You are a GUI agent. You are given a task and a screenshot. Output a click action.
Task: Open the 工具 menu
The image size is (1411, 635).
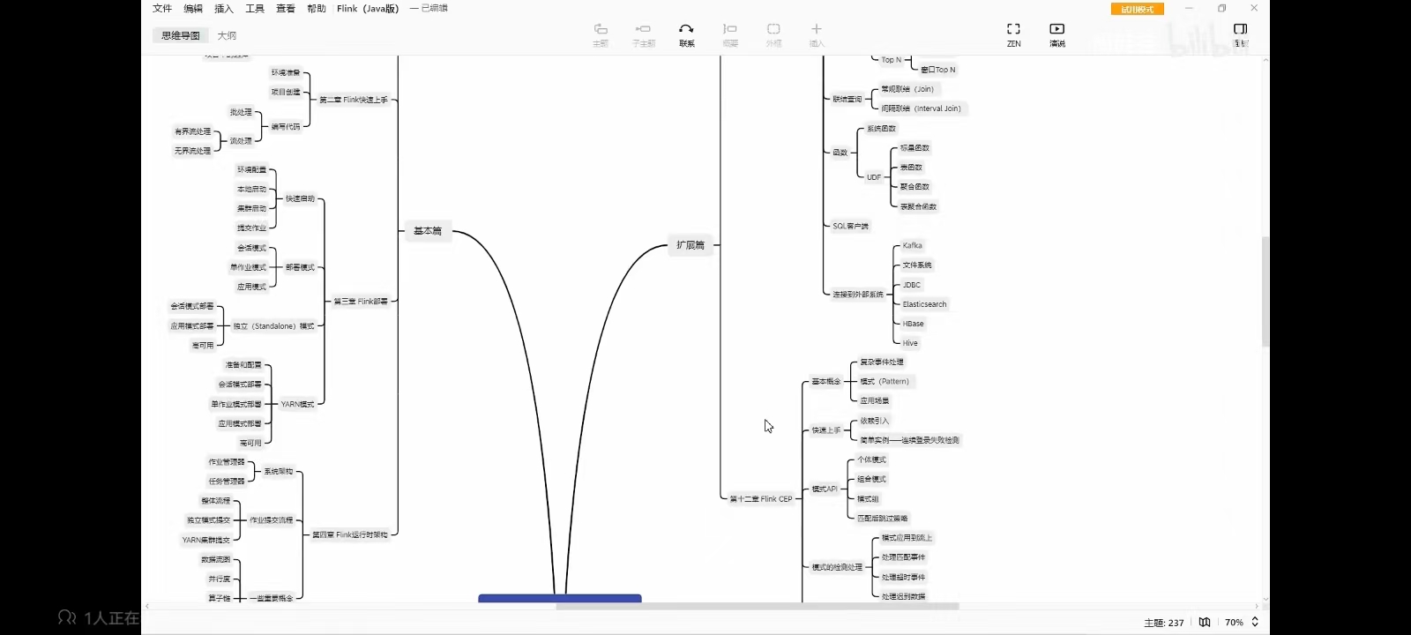point(255,8)
